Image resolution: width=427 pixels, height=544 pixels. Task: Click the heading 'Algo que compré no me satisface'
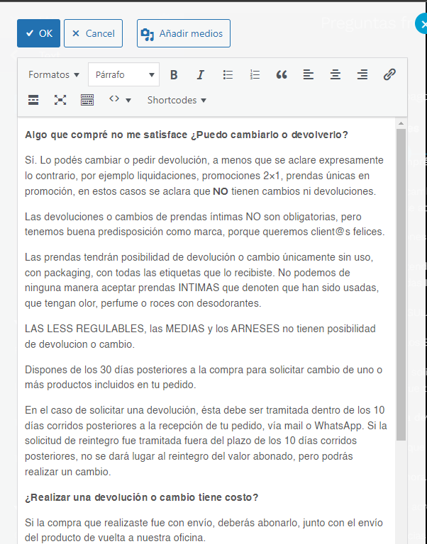point(106,135)
